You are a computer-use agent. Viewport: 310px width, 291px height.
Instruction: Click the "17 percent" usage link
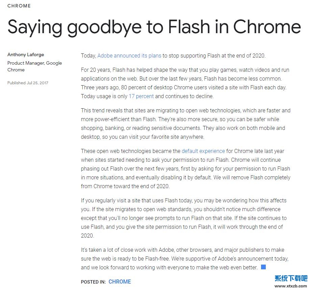click(141, 96)
